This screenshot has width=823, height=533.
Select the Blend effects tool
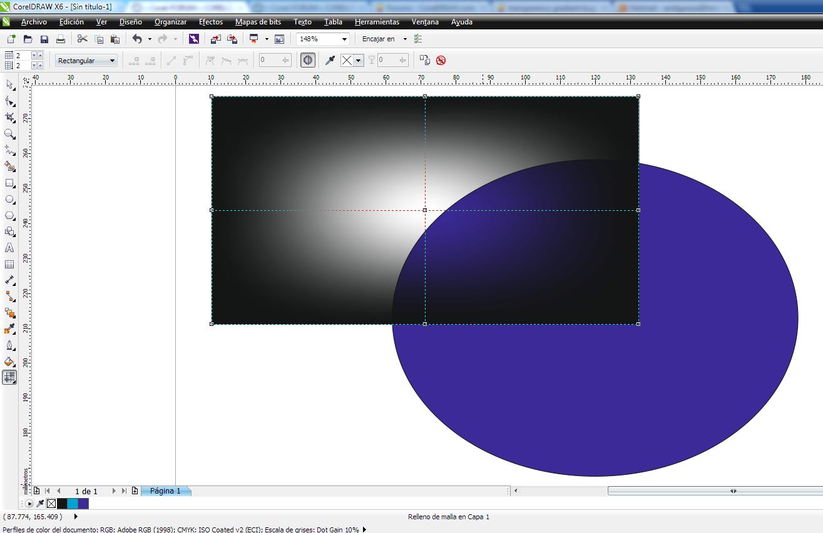9,313
